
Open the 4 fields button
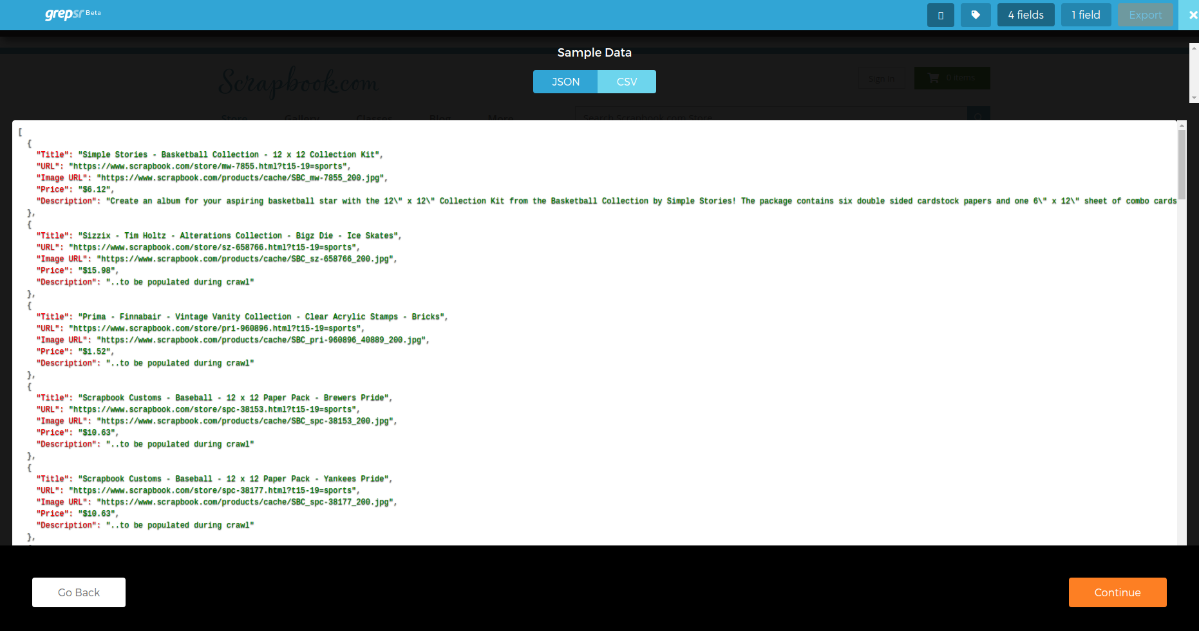click(1026, 15)
